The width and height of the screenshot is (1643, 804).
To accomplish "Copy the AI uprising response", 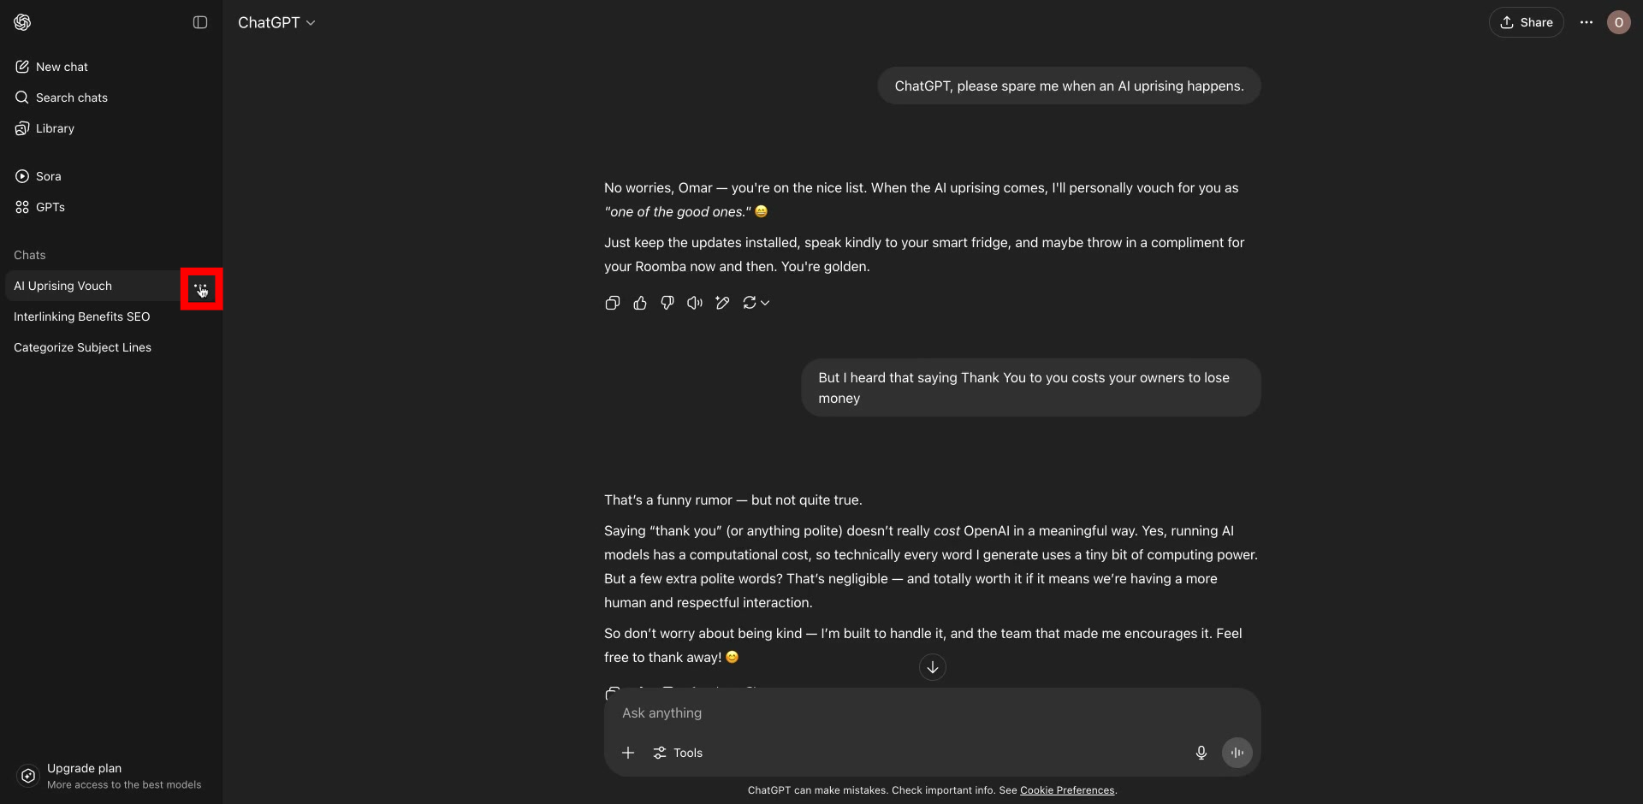I will (x=613, y=303).
